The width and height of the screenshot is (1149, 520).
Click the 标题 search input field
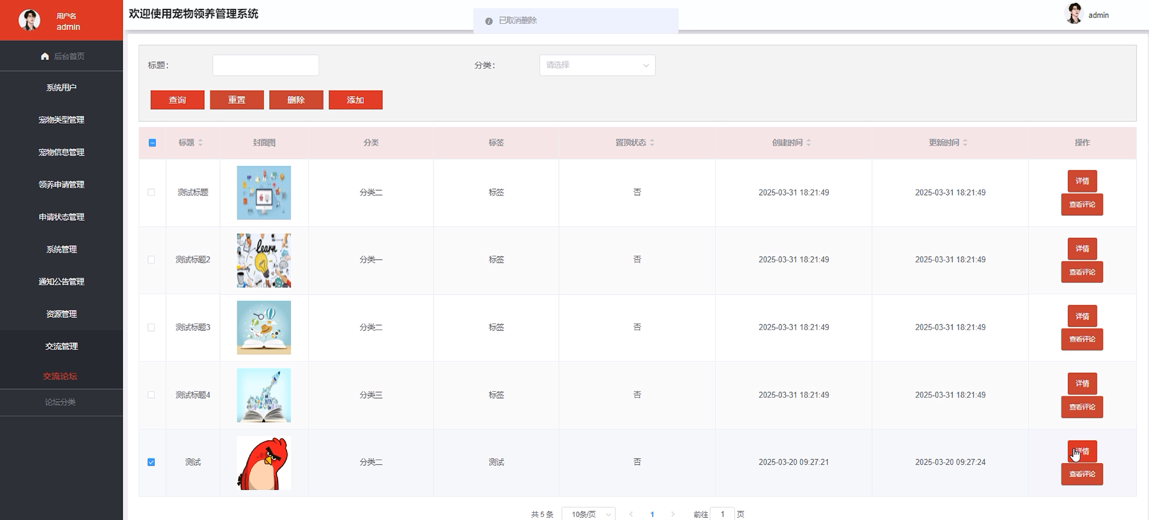(265, 65)
